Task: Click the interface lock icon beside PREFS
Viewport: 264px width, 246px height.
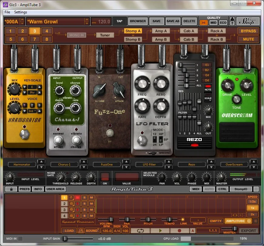Action: tap(11, 189)
